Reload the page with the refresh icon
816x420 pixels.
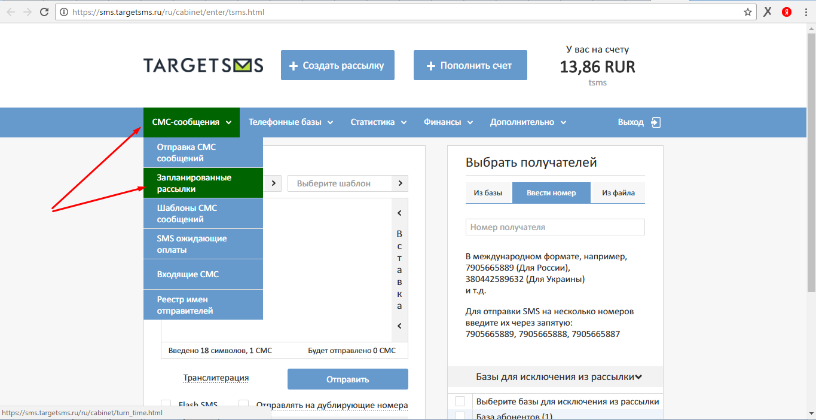click(44, 12)
